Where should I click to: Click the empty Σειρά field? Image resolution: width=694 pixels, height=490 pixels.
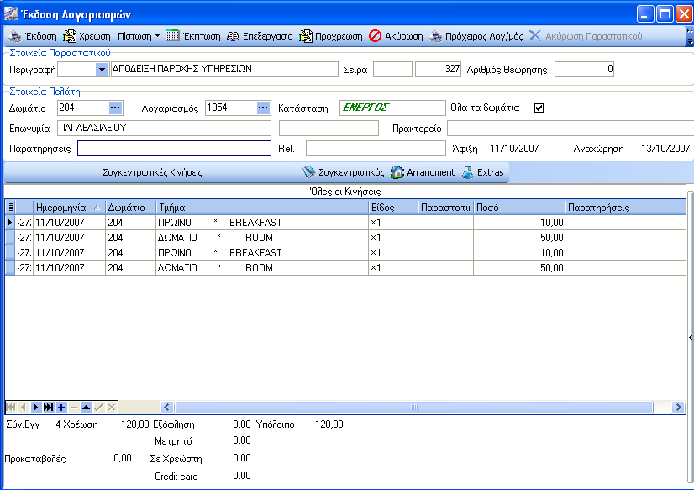click(392, 70)
